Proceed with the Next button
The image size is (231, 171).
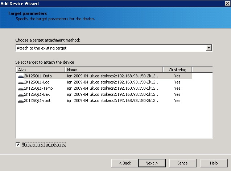point(152,163)
